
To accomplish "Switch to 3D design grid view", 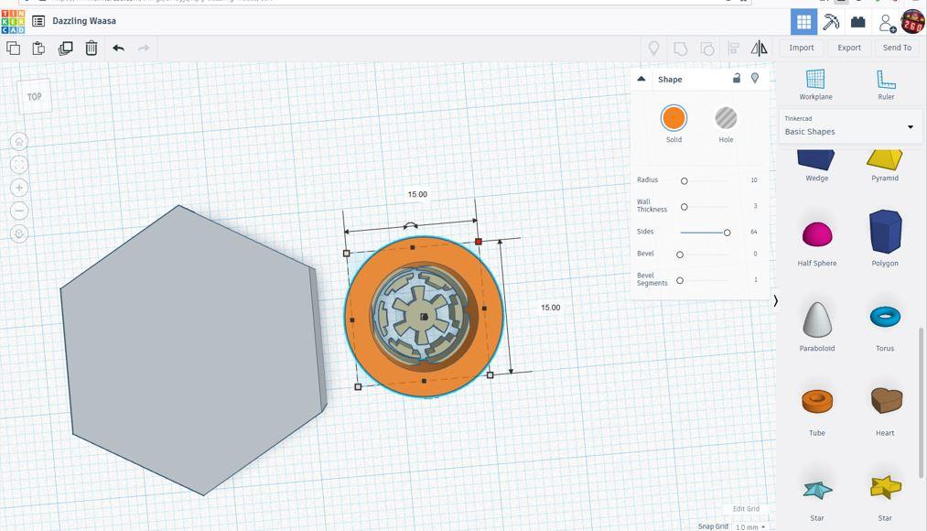I will click(804, 22).
